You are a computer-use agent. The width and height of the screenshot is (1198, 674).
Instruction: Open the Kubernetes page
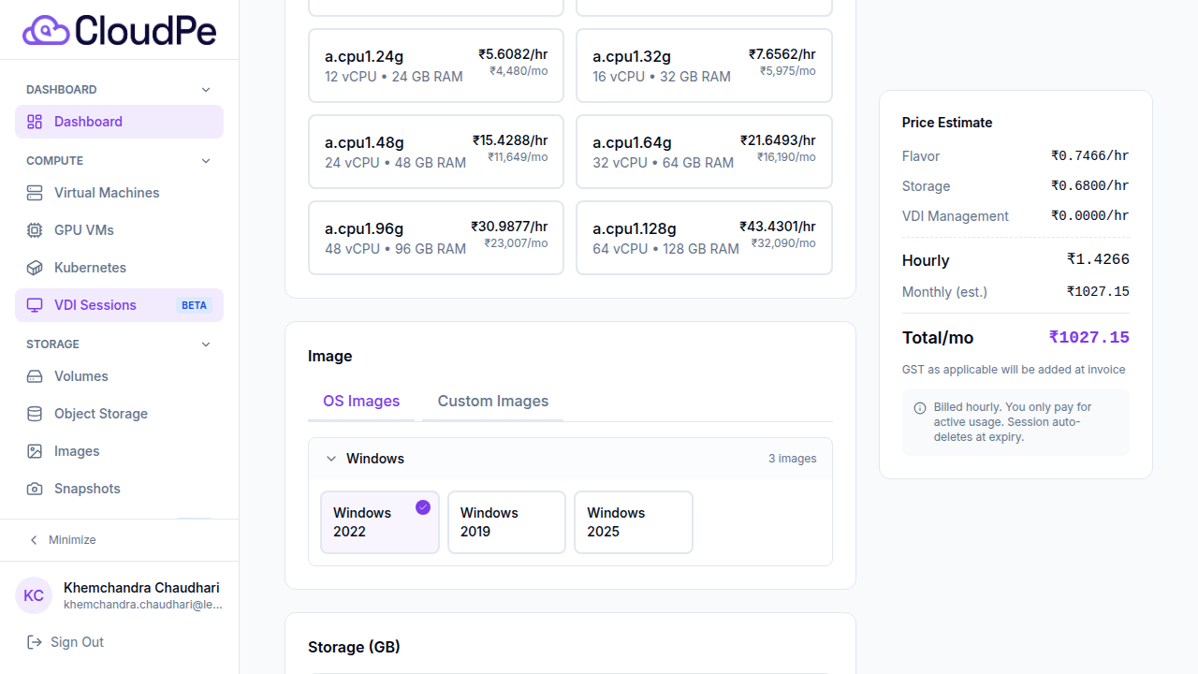(119, 268)
